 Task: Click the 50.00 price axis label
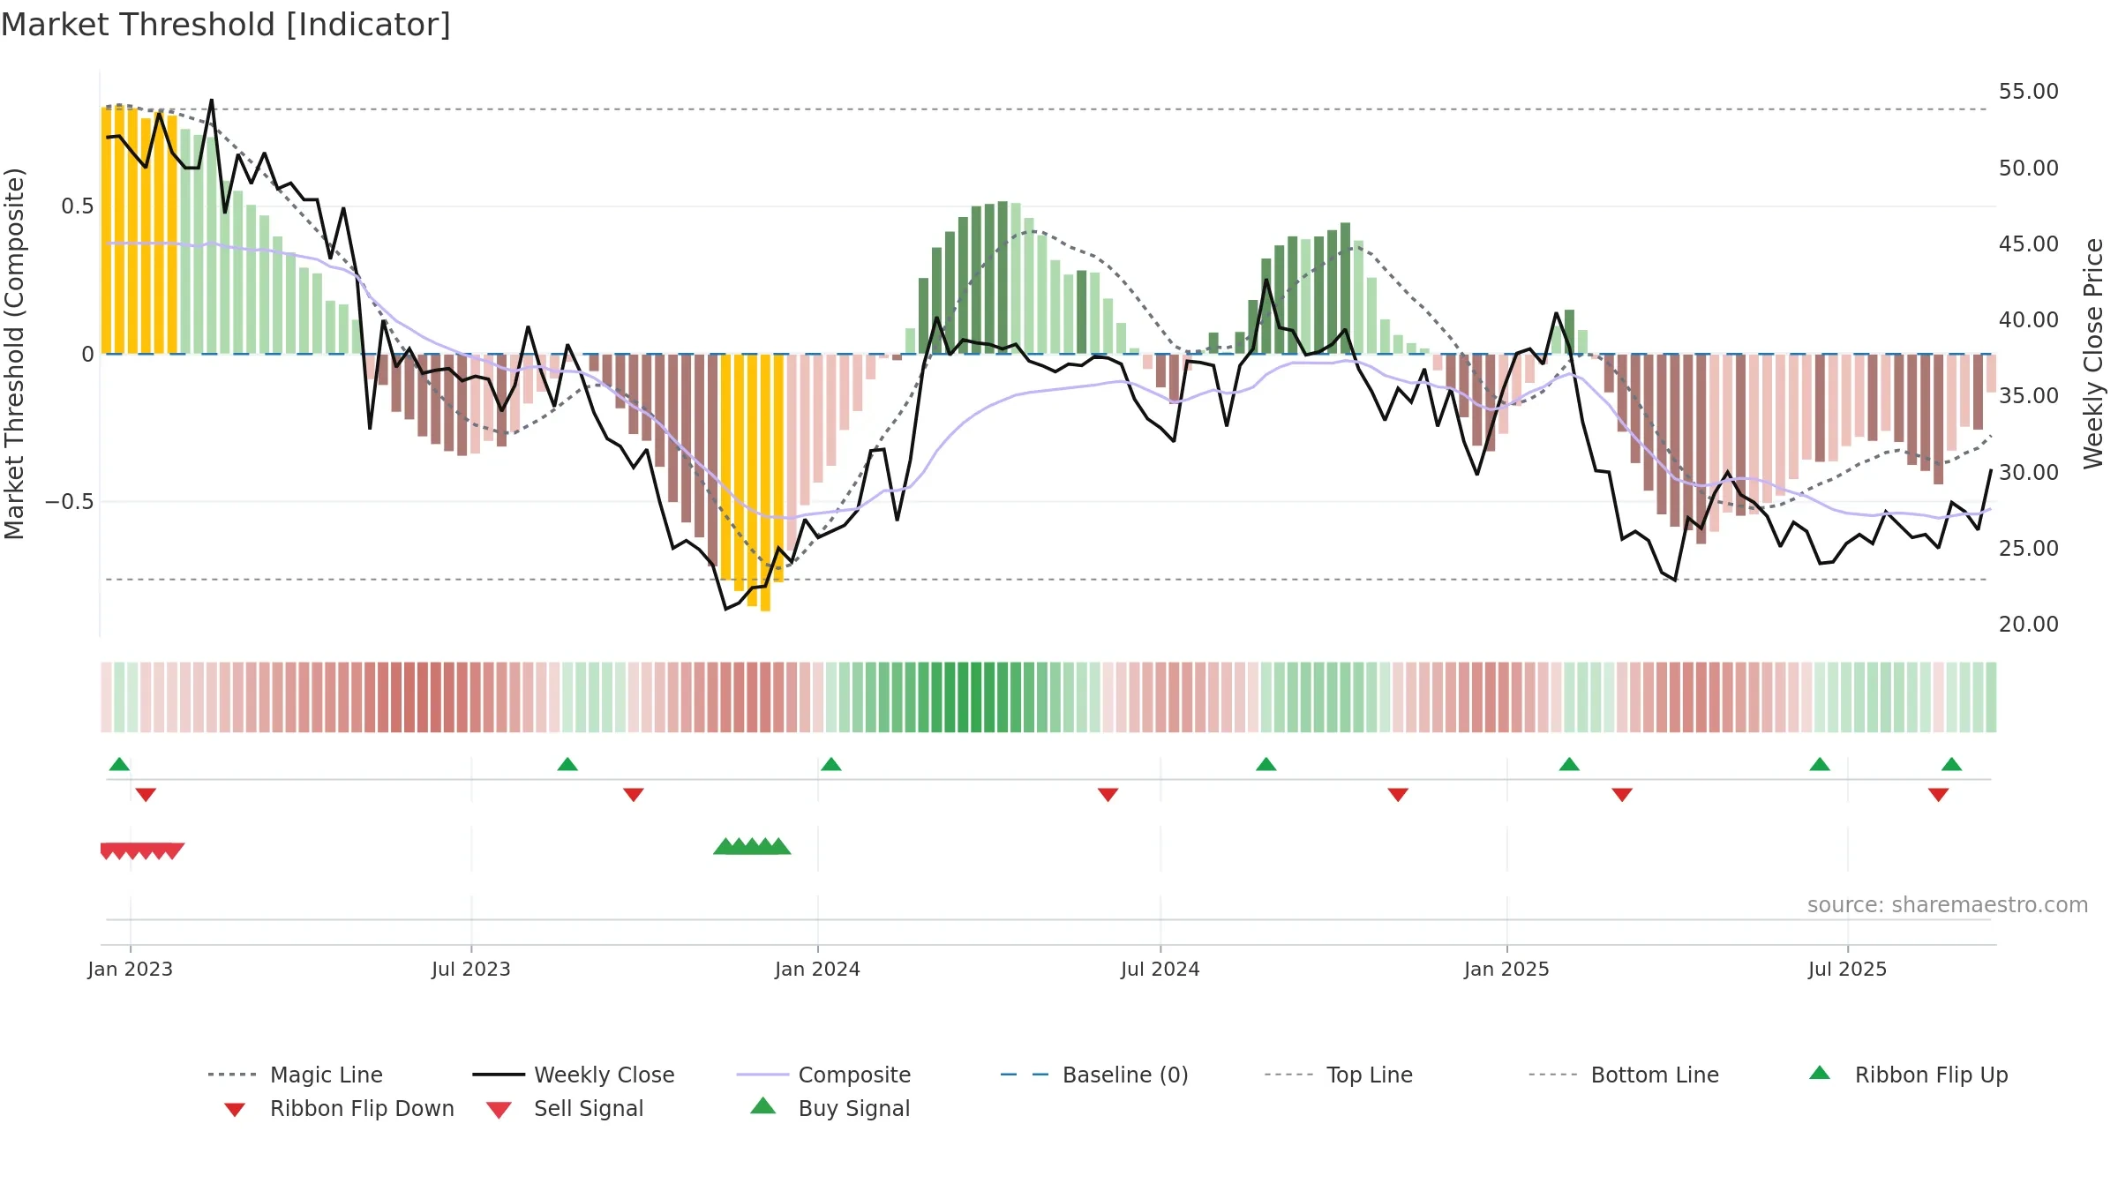click(x=2029, y=168)
